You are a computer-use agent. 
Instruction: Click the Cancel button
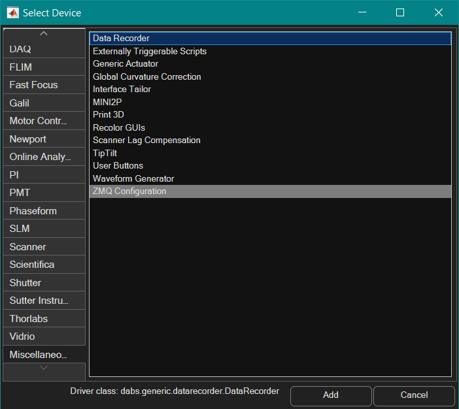[x=414, y=395]
